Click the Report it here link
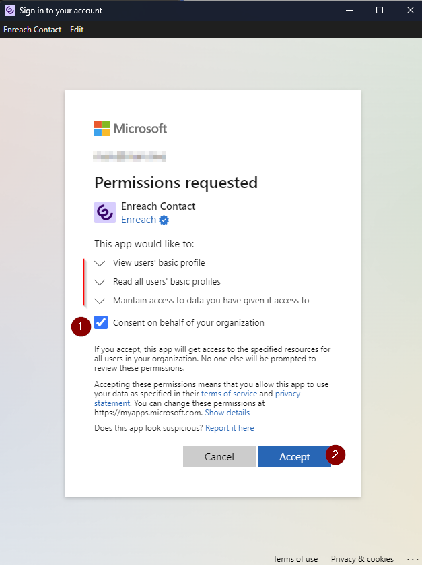Screen dimensions: 422x565 click(x=230, y=428)
